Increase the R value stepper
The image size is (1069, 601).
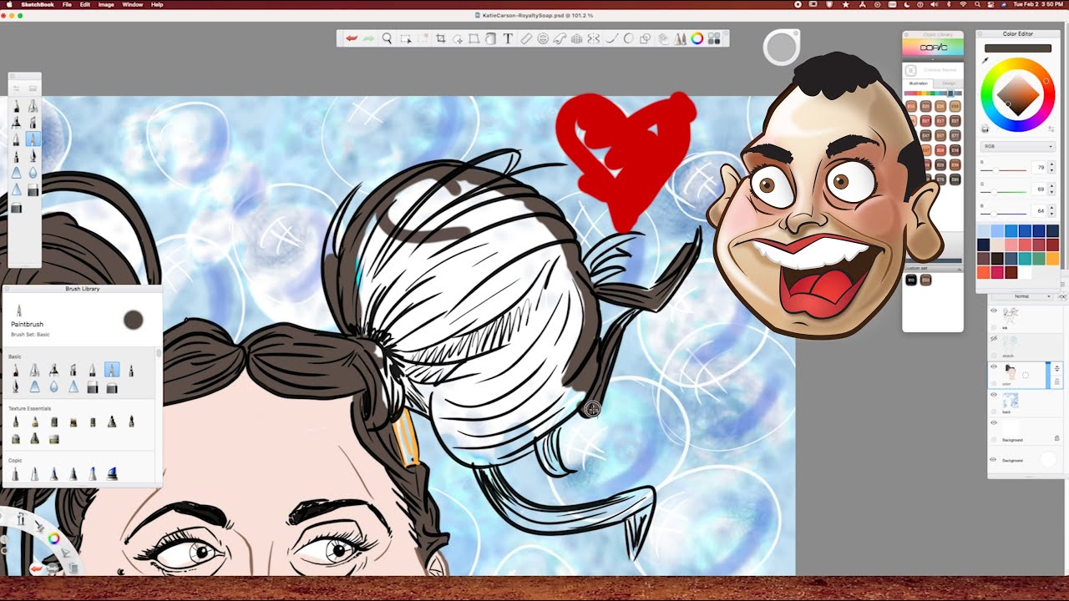[x=1051, y=164]
